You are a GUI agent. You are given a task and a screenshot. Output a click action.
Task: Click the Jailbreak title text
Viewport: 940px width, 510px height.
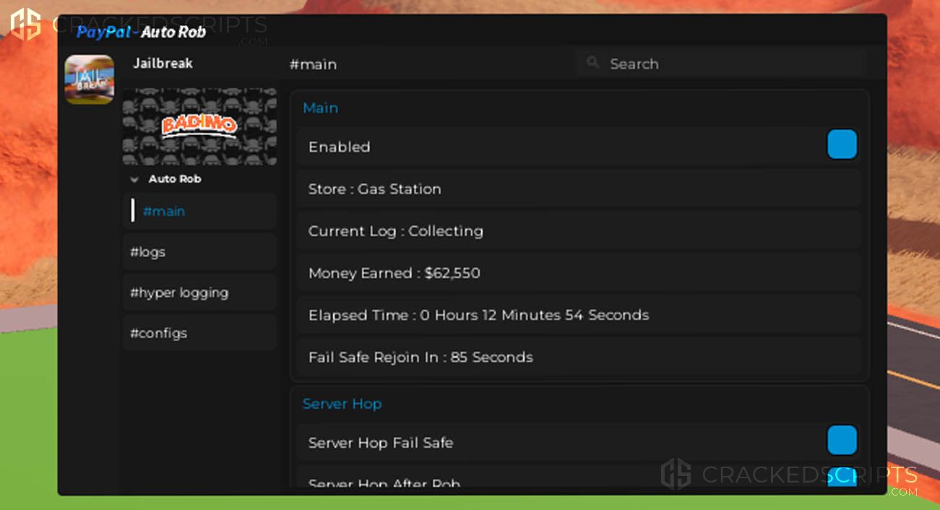(x=163, y=64)
